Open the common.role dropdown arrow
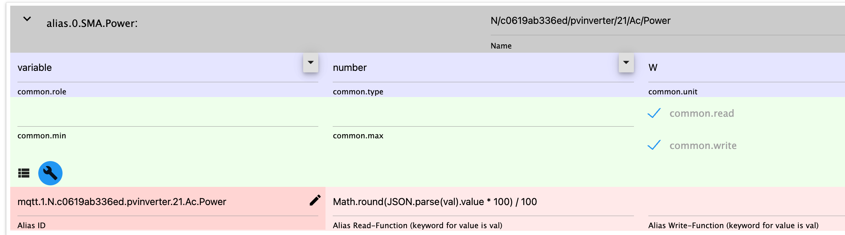Screen dimensions: 845x235 tap(310, 63)
